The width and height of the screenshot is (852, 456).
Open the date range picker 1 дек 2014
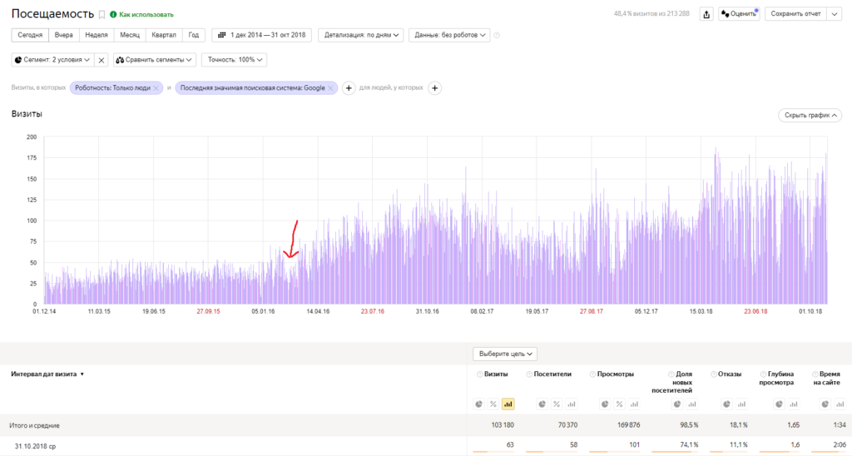click(x=261, y=35)
